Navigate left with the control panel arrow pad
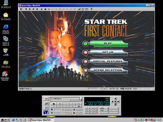This screenshot has height=122, width=163. 112,101
